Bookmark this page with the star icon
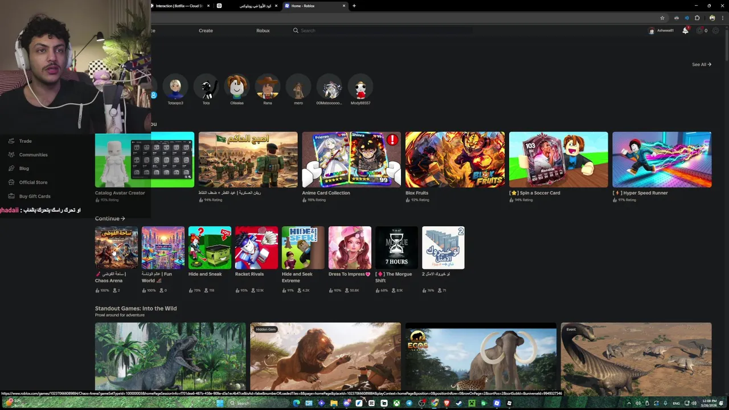 point(662,18)
